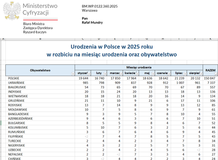Select the TURECKIE row label
The width and height of the screenshot is (218, 160).
(14, 141)
